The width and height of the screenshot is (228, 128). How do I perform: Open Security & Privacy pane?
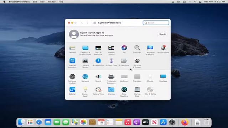pyautogui.click(x=137, y=63)
